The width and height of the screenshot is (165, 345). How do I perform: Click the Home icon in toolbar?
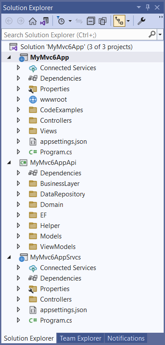click(x=33, y=21)
